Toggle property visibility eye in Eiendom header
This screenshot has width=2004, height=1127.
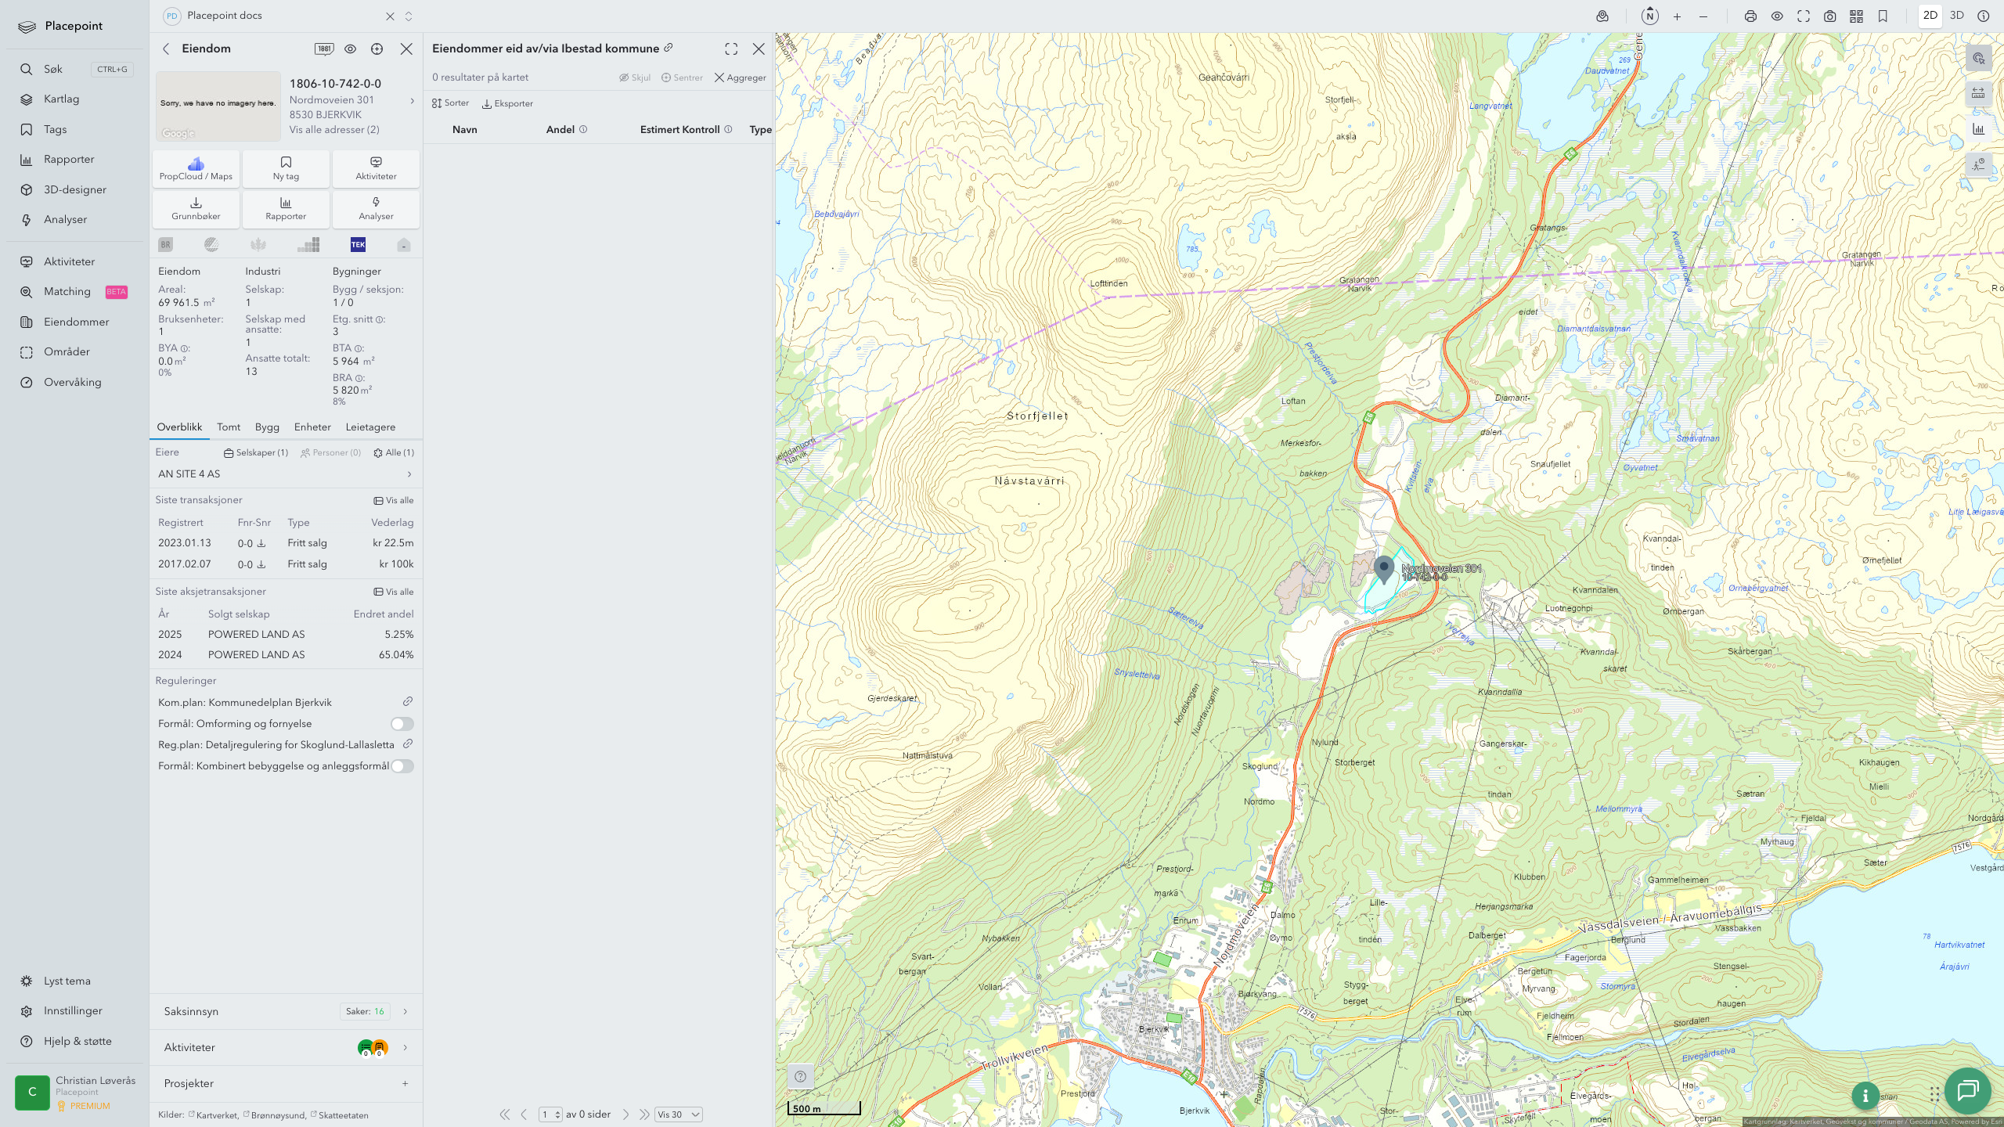pyautogui.click(x=350, y=49)
